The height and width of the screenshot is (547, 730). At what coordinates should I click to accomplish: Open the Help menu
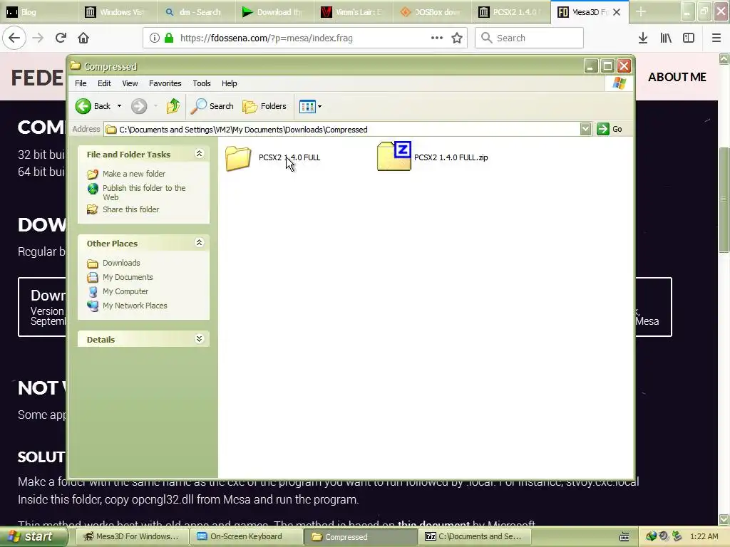click(x=229, y=83)
